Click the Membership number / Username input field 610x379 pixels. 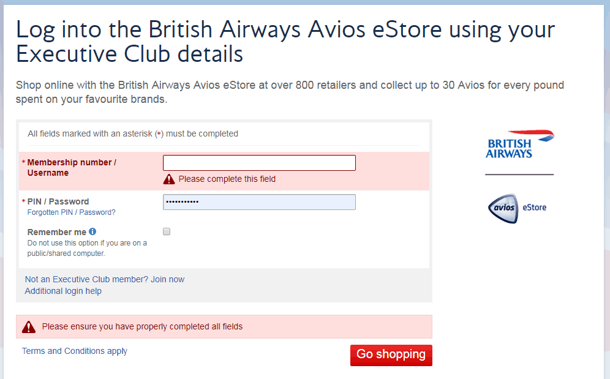[259, 162]
